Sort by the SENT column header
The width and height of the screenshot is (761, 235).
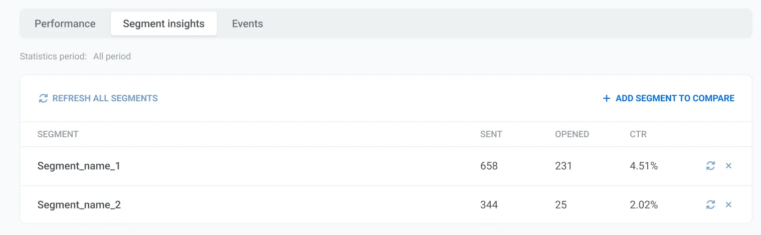pyautogui.click(x=491, y=134)
